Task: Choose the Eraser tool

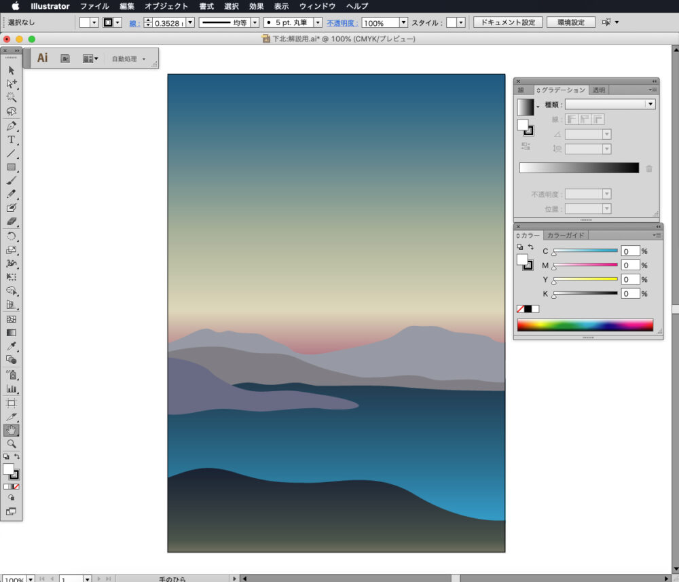Action: (12, 222)
